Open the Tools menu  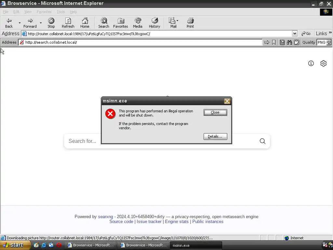[60, 12]
